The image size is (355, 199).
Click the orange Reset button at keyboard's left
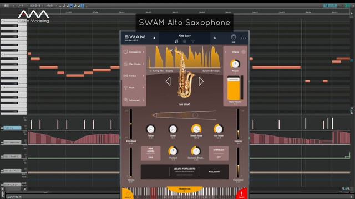click(x=128, y=194)
